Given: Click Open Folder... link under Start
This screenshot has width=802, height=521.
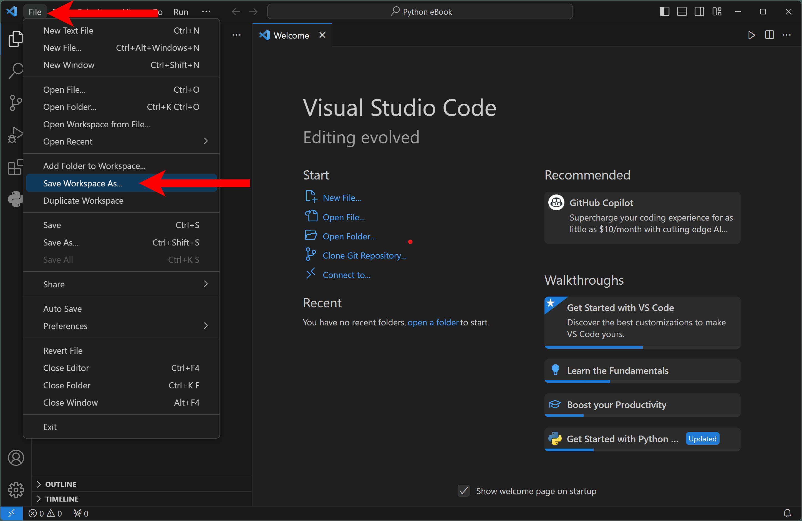Looking at the screenshot, I should pos(349,236).
